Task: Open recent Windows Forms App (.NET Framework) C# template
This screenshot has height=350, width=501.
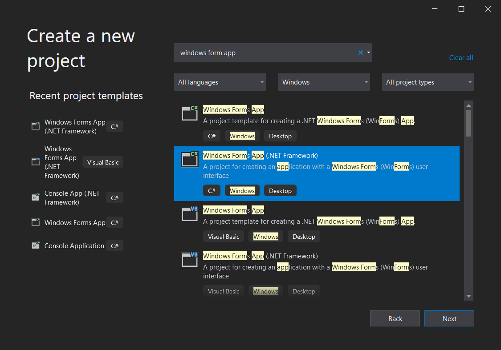Action: (x=75, y=127)
